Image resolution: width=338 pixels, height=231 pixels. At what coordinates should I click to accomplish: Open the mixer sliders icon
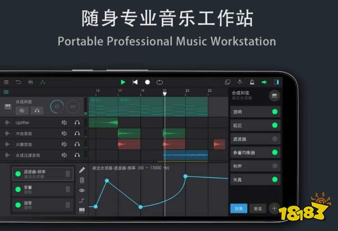tap(31, 82)
